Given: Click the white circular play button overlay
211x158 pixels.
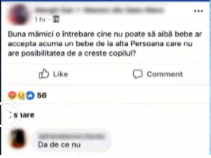Looking at the screenshot, I should [8, 115].
